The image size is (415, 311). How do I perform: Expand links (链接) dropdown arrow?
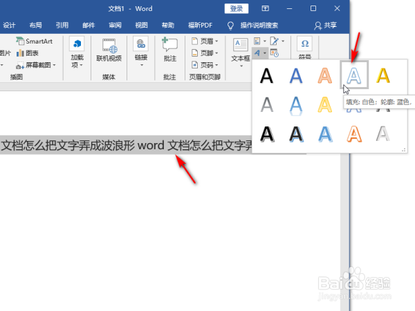[x=142, y=65]
